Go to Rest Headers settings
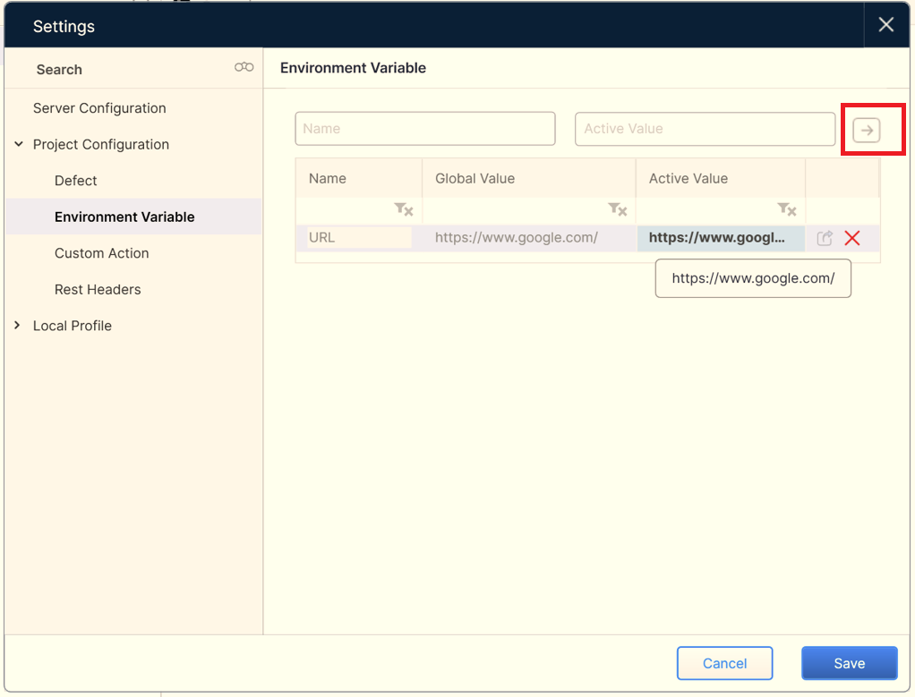This screenshot has height=697, width=915. tap(98, 290)
